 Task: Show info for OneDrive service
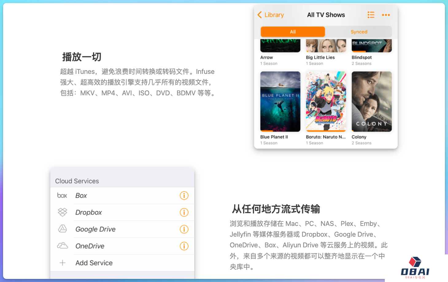(x=184, y=246)
